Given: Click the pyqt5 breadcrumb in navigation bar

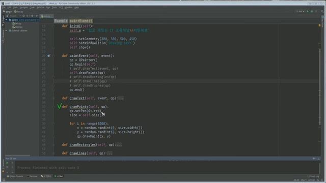Looking at the screenshot, I should [x=8, y=12].
